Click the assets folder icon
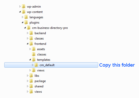 [34, 49]
